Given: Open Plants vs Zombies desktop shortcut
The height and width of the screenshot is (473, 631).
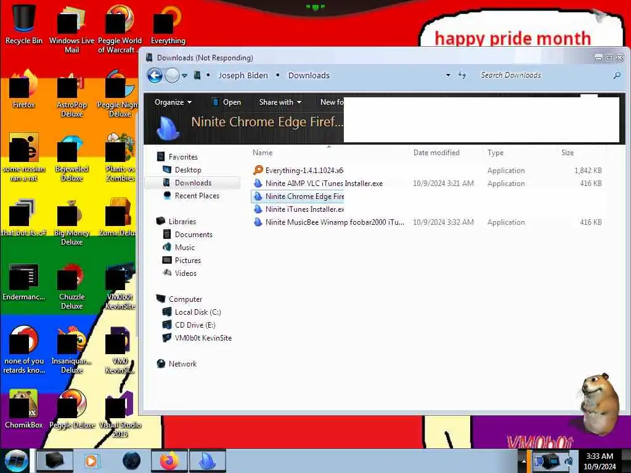Looking at the screenshot, I should (x=120, y=158).
